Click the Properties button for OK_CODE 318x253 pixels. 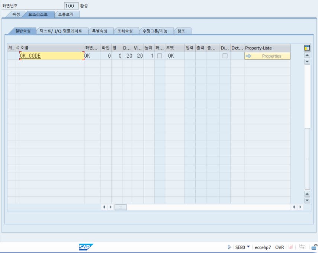point(267,56)
